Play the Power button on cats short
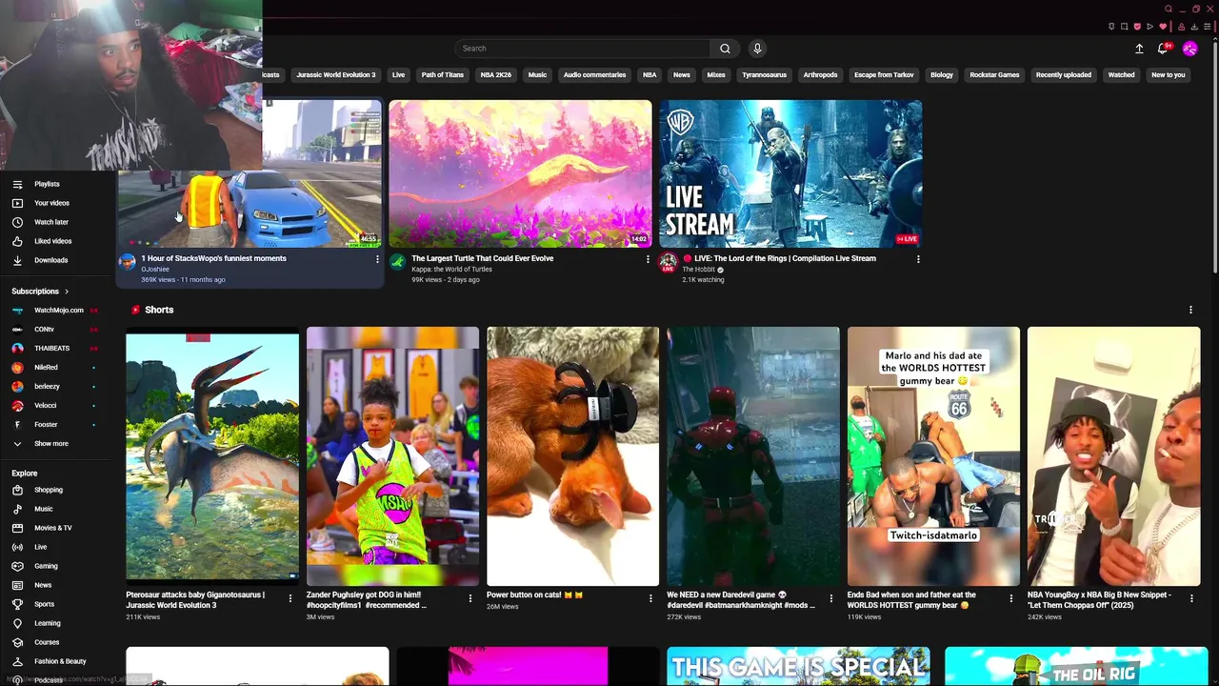Screen dimensions: 1219x686 tap(572, 456)
